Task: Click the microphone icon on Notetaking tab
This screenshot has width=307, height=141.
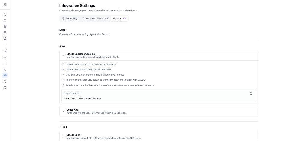Action: click(63, 19)
